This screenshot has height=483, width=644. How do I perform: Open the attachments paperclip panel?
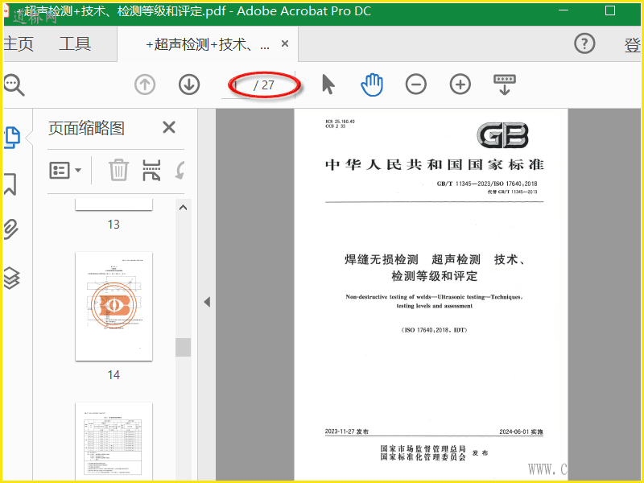click(11, 229)
